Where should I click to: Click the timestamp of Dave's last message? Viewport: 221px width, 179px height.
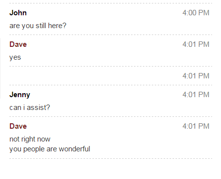coord(196,126)
